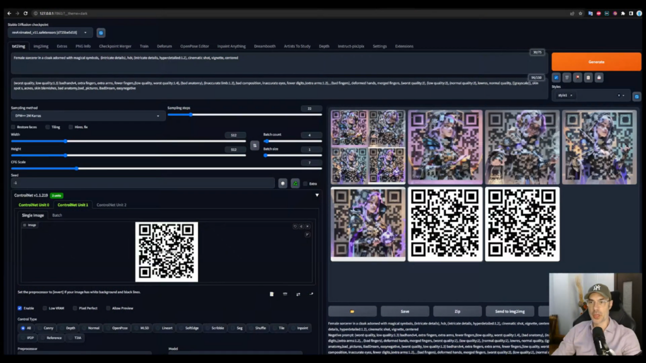This screenshot has height=363, width=646.
Task: Switch to the img2img tab
Action: coord(41,46)
